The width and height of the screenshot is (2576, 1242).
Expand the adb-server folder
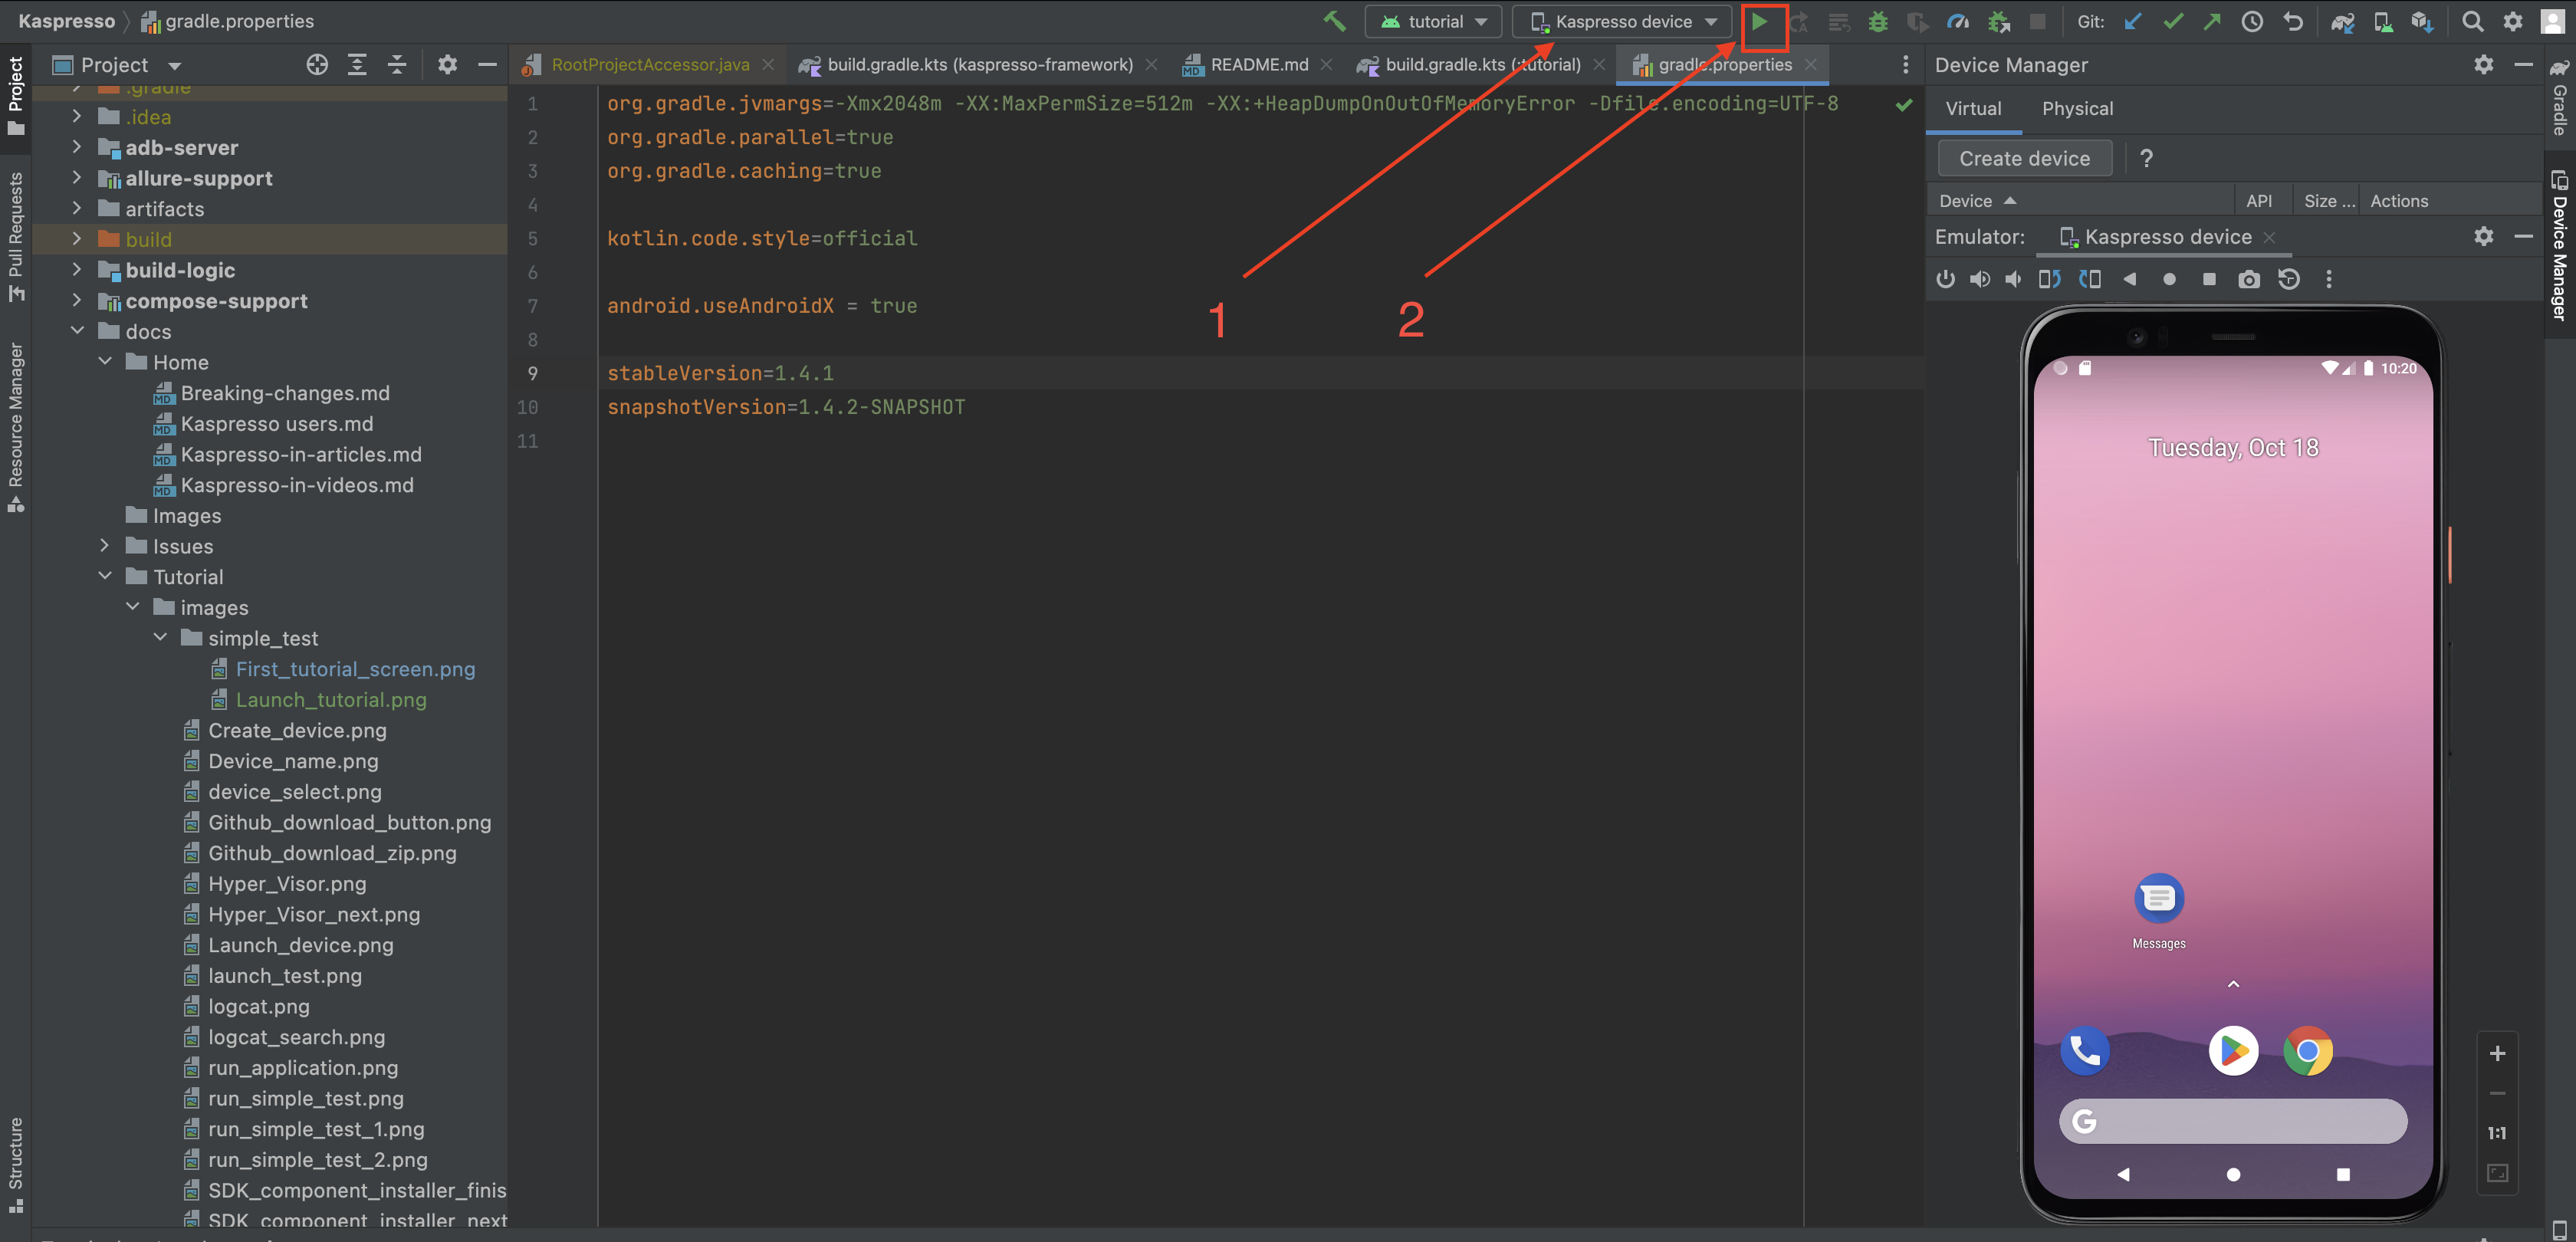(x=77, y=147)
